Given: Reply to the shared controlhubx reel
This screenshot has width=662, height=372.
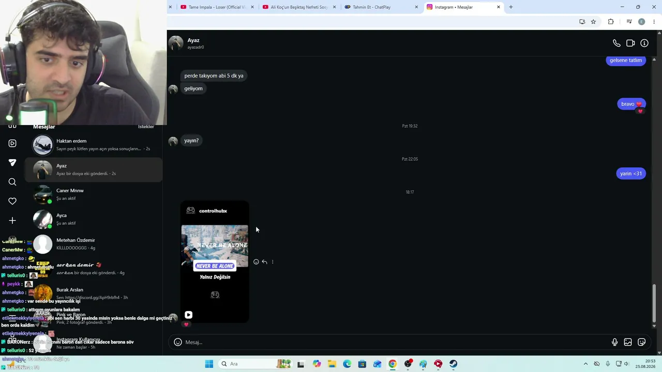Looking at the screenshot, I should click(x=264, y=262).
